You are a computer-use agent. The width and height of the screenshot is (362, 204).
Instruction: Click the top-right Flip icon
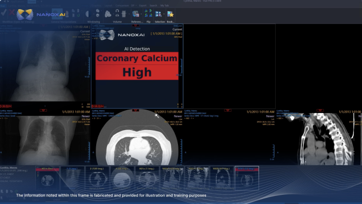click(150, 11)
